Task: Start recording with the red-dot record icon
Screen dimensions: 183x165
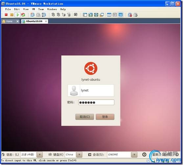Action: (x=130, y=15)
